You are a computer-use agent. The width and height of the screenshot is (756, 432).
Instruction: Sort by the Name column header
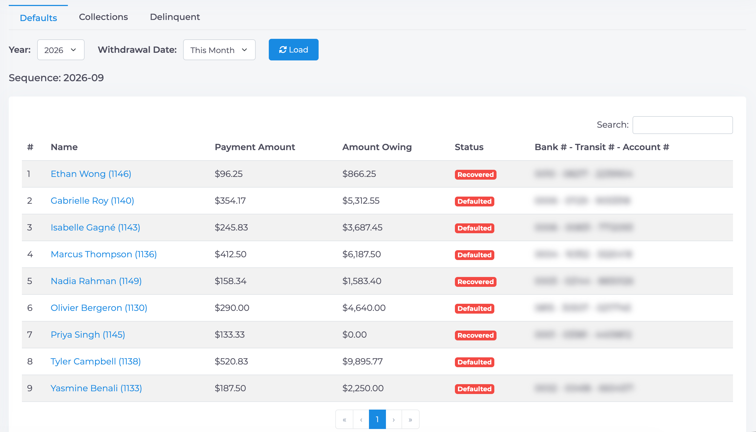(x=64, y=147)
